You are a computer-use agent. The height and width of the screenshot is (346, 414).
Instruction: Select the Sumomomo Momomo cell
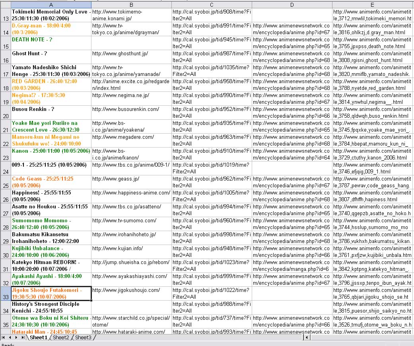tap(51, 224)
